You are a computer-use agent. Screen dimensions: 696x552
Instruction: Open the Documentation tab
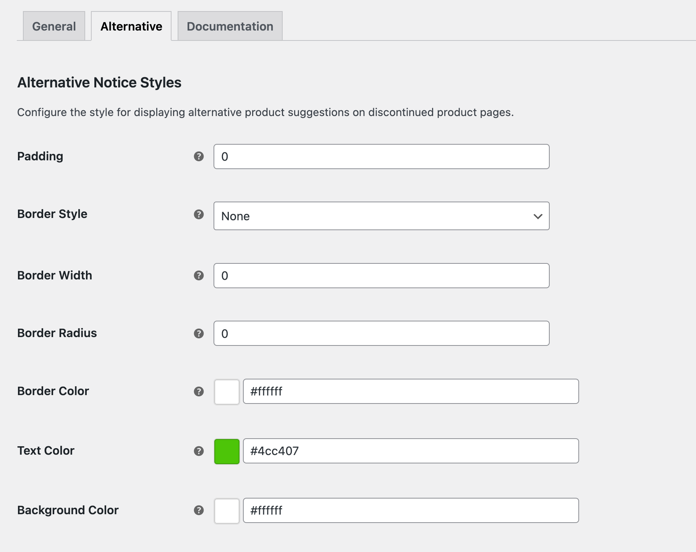(230, 26)
